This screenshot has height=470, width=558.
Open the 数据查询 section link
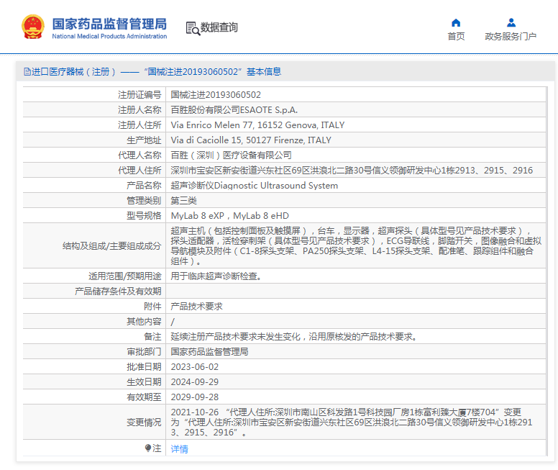pos(219,27)
